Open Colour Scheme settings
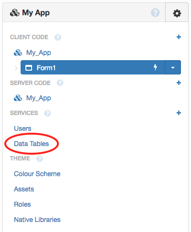 coord(37,174)
